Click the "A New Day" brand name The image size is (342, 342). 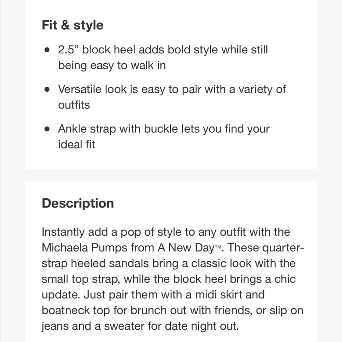185,248
